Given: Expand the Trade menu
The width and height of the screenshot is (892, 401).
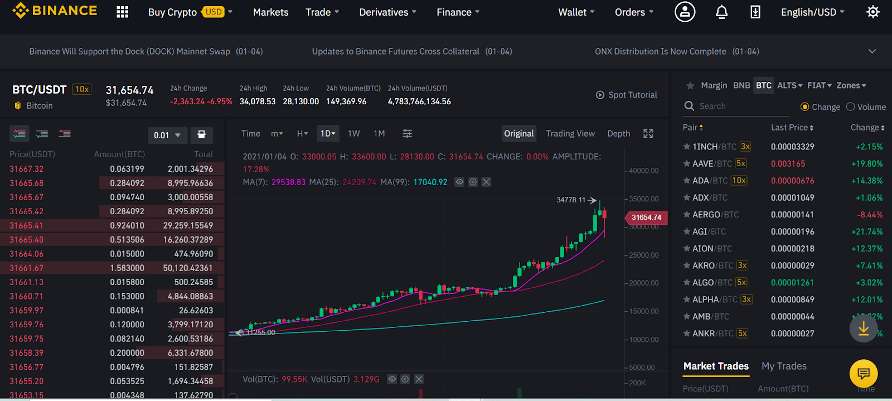Looking at the screenshot, I should pos(322,12).
